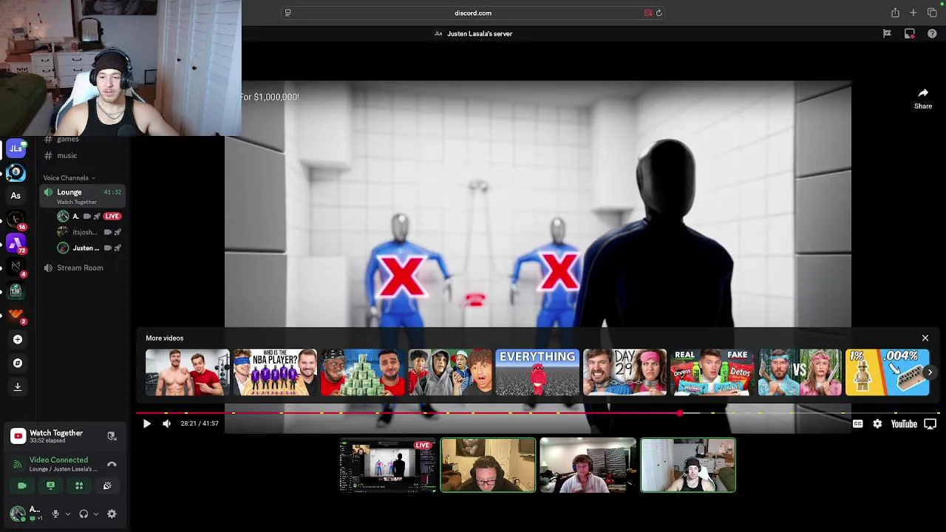This screenshot has height=532, width=946.
Task: Play the paused video
Action: pyautogui.click(x=146, y=423)
